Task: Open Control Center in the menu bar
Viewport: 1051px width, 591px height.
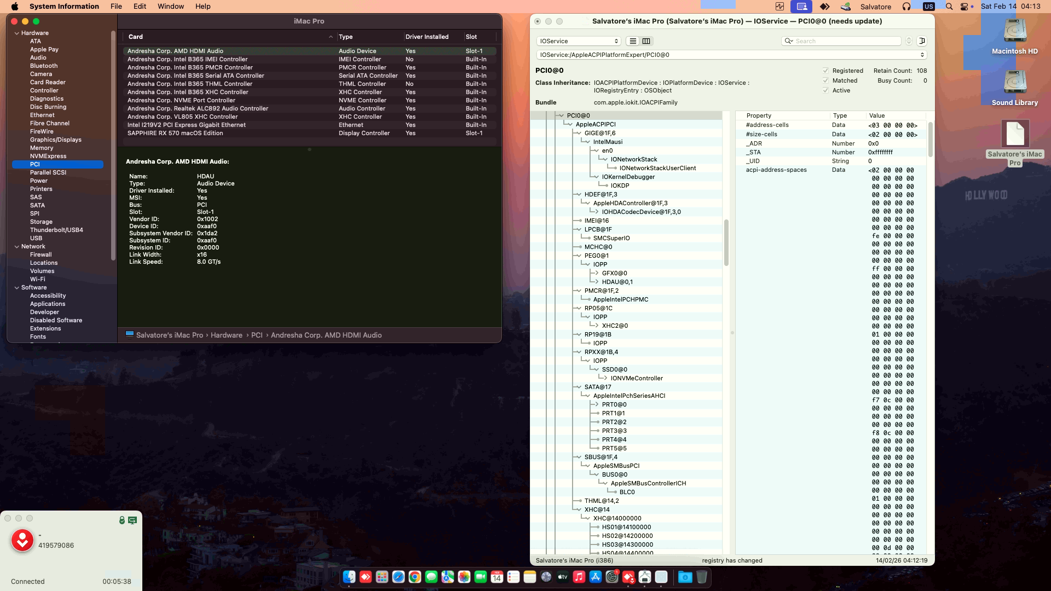Action: (966, 7)
